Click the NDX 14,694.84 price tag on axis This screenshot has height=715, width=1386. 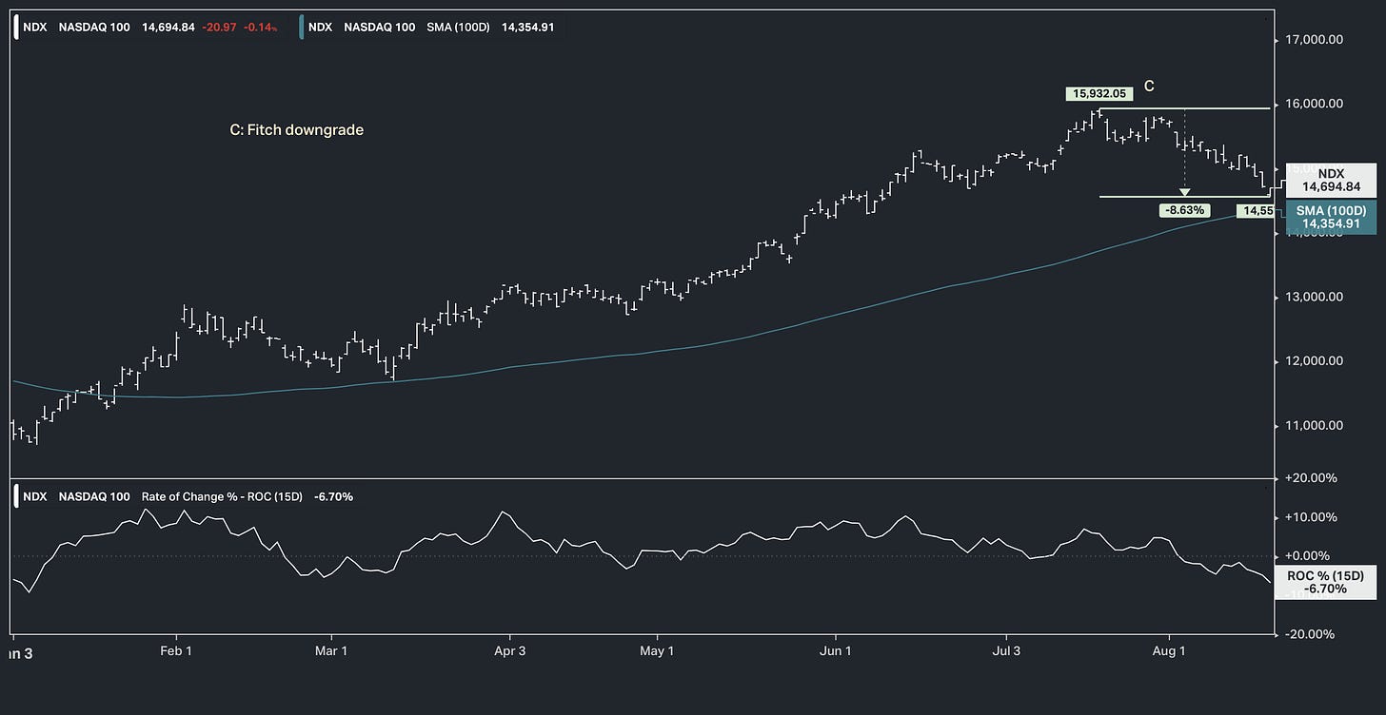tap(1330, 181)
